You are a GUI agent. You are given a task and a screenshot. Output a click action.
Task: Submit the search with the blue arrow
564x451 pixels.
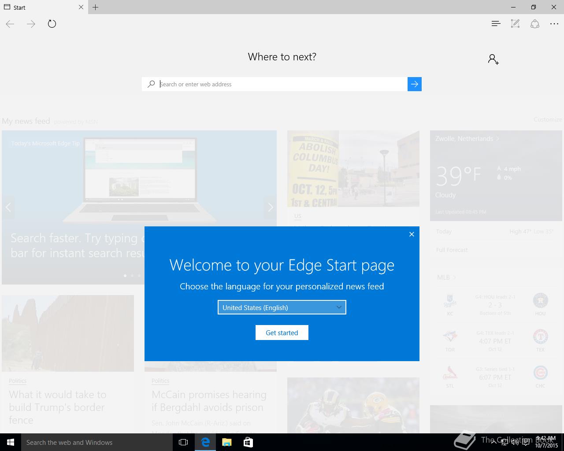point(415,84)
